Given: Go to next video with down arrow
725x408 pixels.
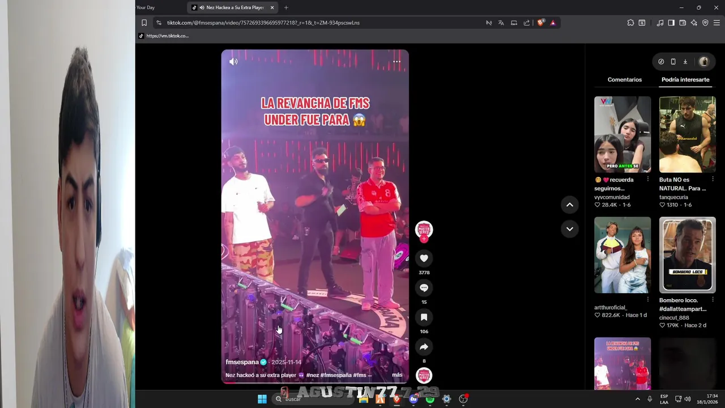Looking at the screenshot, I should [570, 229].
